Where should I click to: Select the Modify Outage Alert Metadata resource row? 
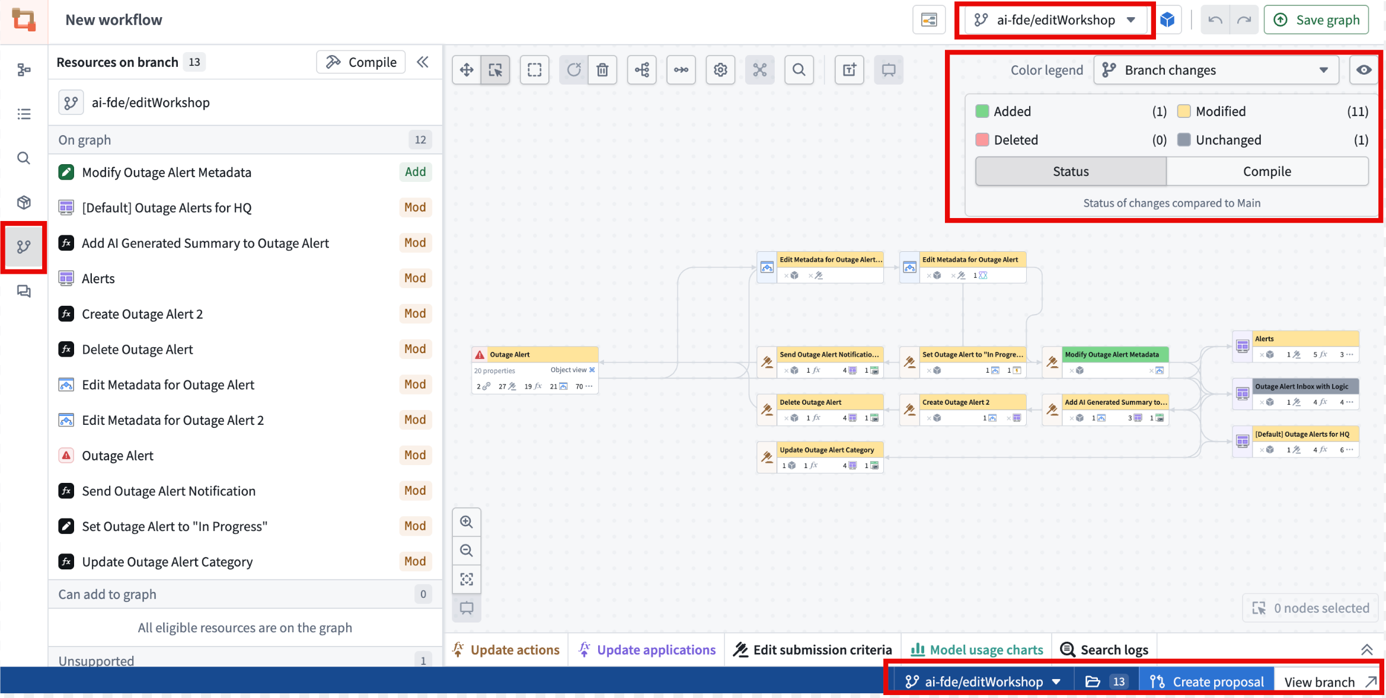pos(245,172)
